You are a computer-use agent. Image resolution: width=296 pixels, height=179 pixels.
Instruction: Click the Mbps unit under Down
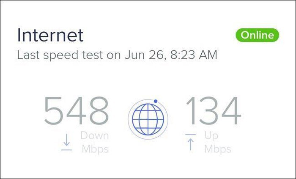tap(95, 149)
